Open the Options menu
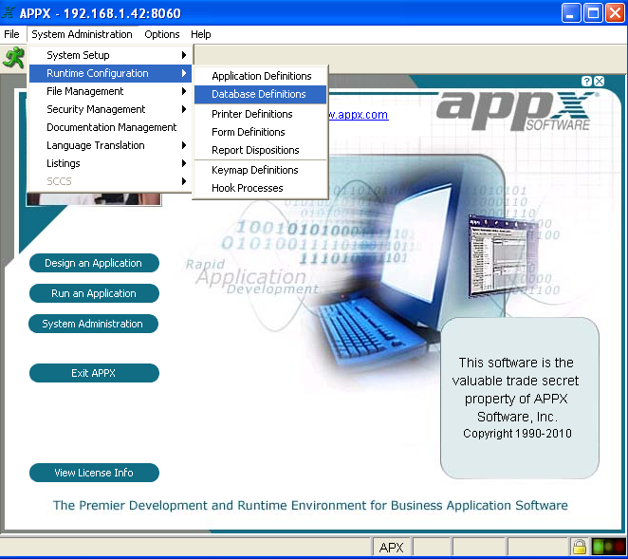Image resolution: width=628 pixels, height=559 pixels. (x=161, y=34)
